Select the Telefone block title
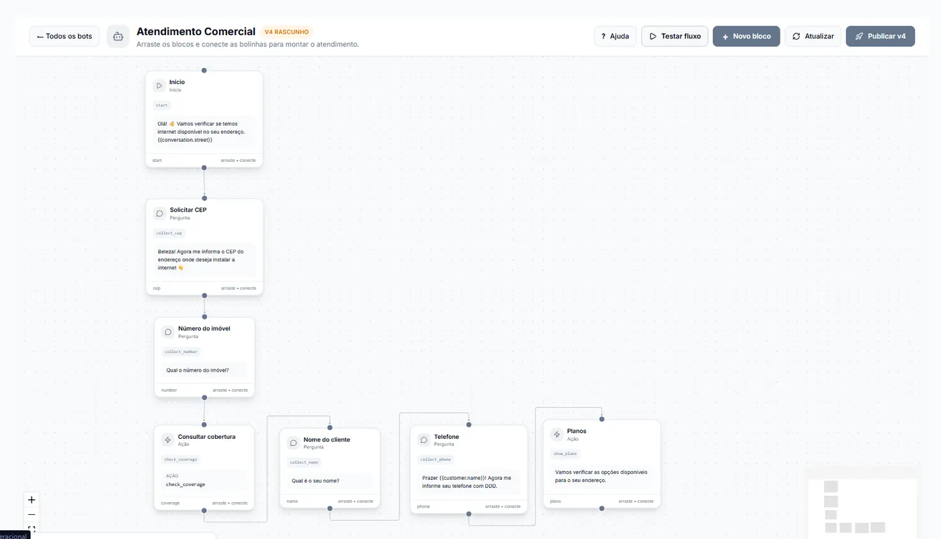The width and height of the screenshot is (941, 539). point(446,437)
